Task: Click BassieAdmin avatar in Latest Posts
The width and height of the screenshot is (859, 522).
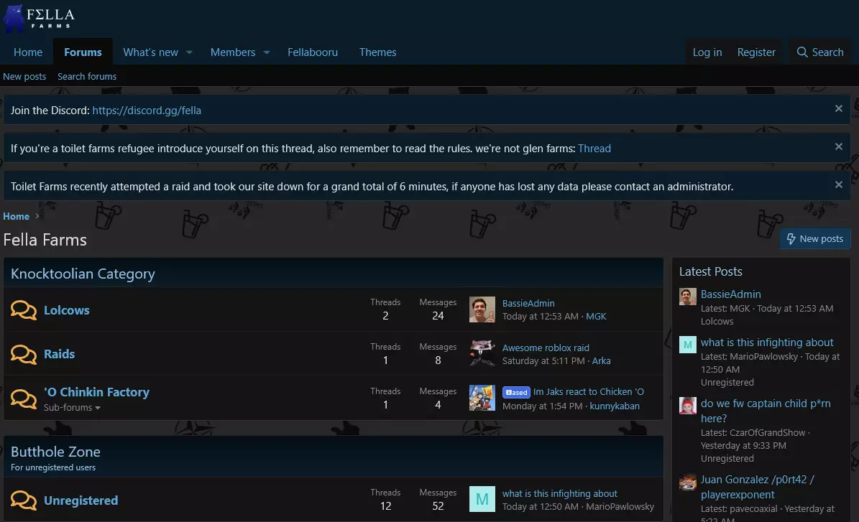Action: coord(687,297)
